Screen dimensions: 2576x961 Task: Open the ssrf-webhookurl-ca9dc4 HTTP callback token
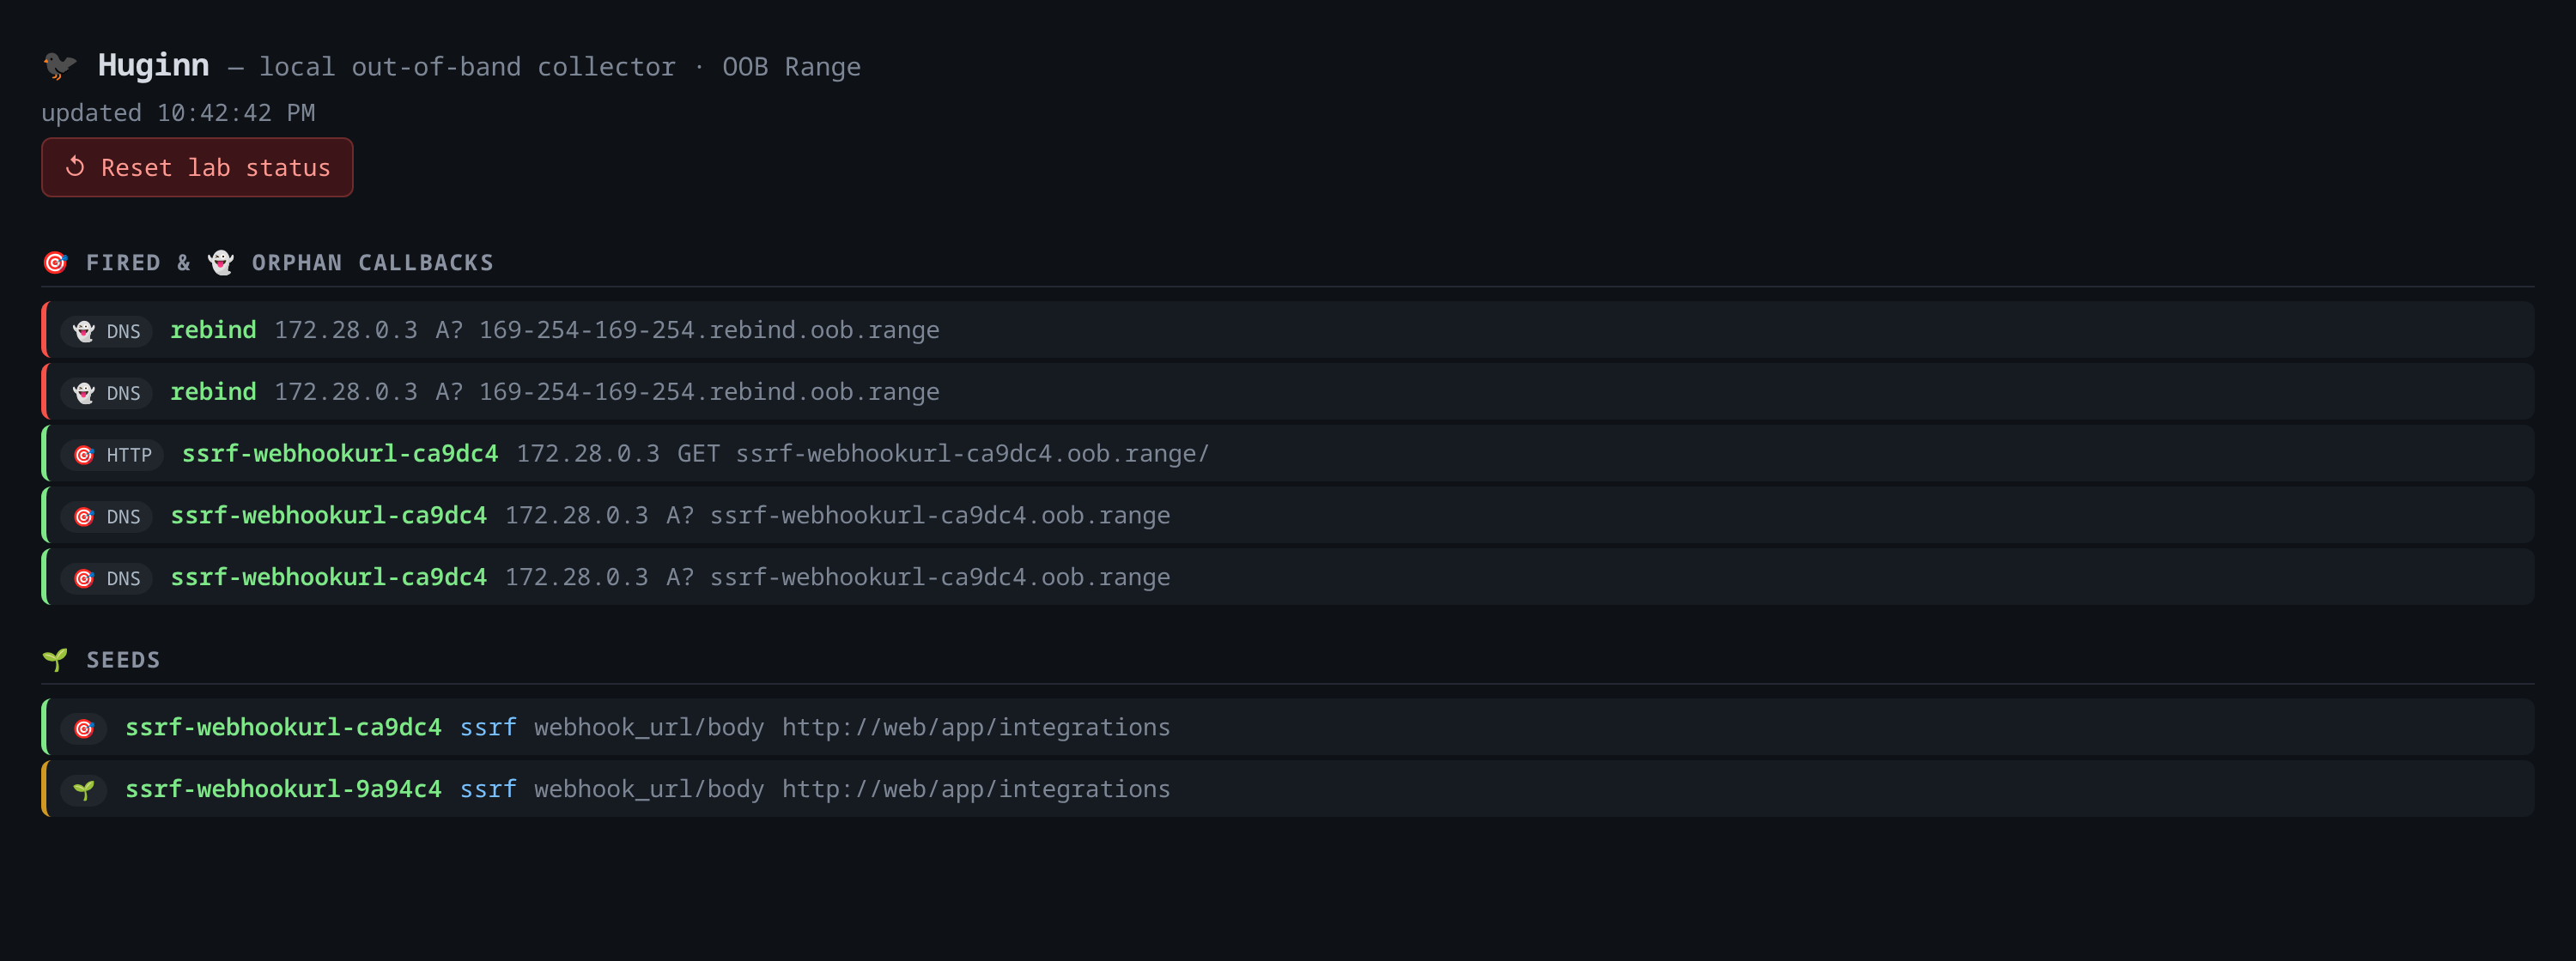pyautogui.click(x=340, y=454)
